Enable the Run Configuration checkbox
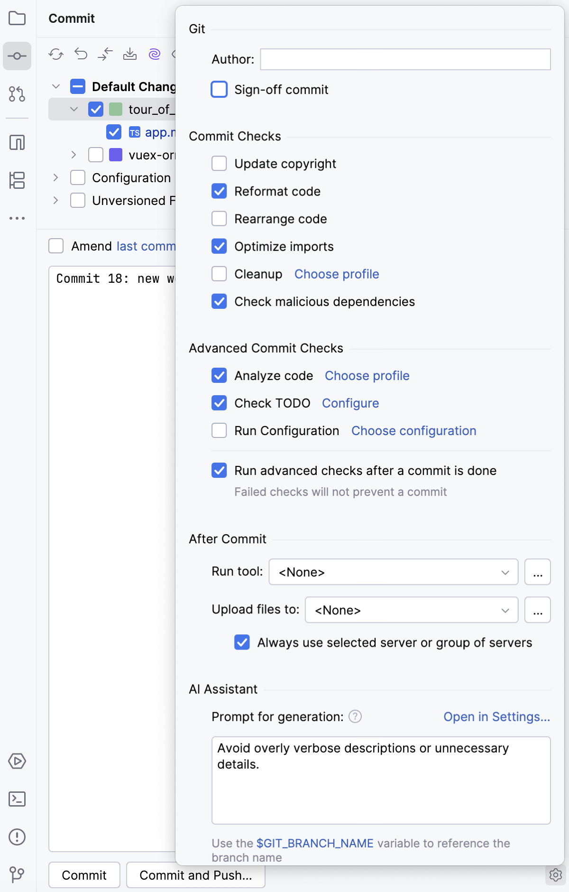Viewport: 569px width, 892px height. pos(219,431)
